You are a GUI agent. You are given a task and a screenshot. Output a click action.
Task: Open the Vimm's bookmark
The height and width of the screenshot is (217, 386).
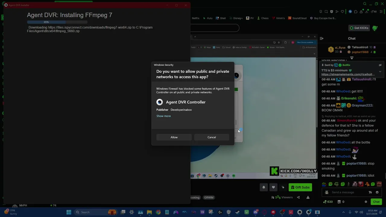(x=278, y=18)
